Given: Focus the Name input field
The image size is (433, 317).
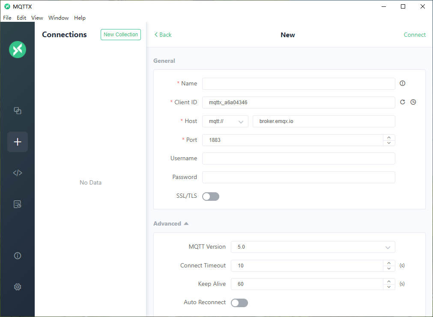Looking at the screenshot, I should [x=299, y=84].
